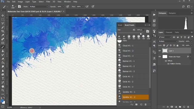Delete layer with trash icon in Layers panel
Image resolution: width=194 pixels, height=109 pixels.
point(188,107)
